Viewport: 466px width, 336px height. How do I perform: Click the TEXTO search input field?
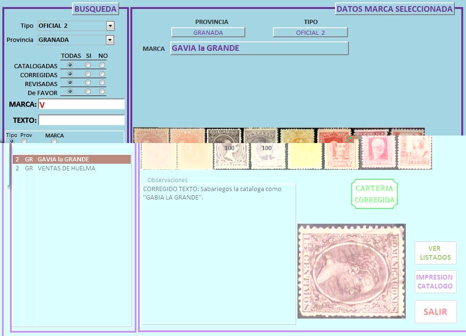pyautogui.click(x=81, y=120)
